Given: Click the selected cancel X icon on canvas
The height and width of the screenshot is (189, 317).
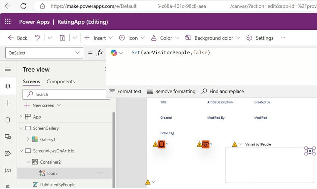Looking at the screenshot, I should click(310, 151).
